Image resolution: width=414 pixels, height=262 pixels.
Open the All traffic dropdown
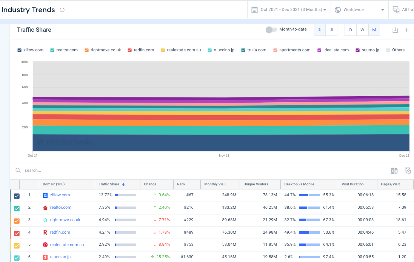click(401, 10)
